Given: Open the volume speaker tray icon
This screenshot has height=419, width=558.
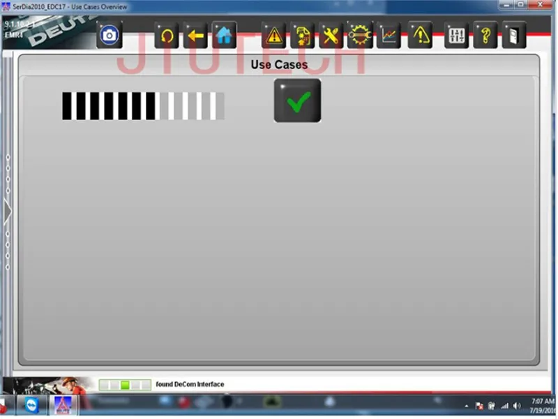Looking at the screenshot, I should click(517, 406).
